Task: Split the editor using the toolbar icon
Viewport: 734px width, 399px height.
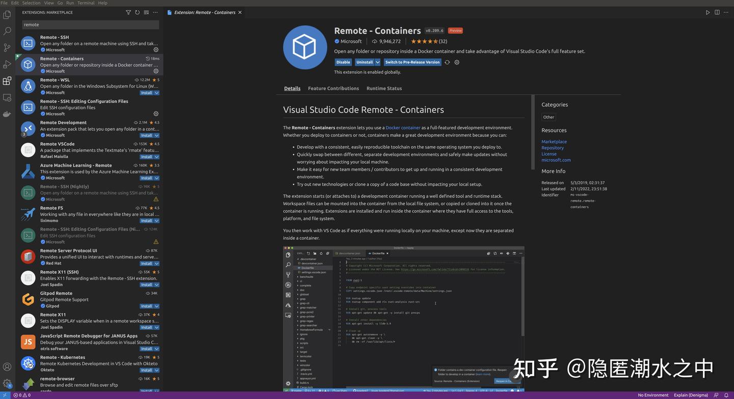Action: click(x=717, y=12)
